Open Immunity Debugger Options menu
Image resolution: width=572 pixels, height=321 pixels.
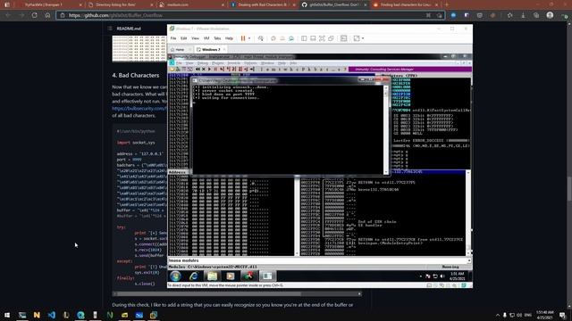click(250, 63)
